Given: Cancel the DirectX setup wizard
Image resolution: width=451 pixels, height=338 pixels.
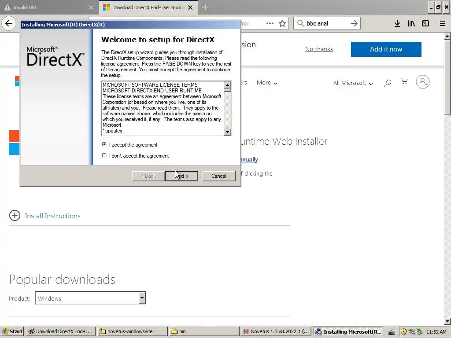Looking at the screenshot, I should pyautogui.click(x=218, y=176).
